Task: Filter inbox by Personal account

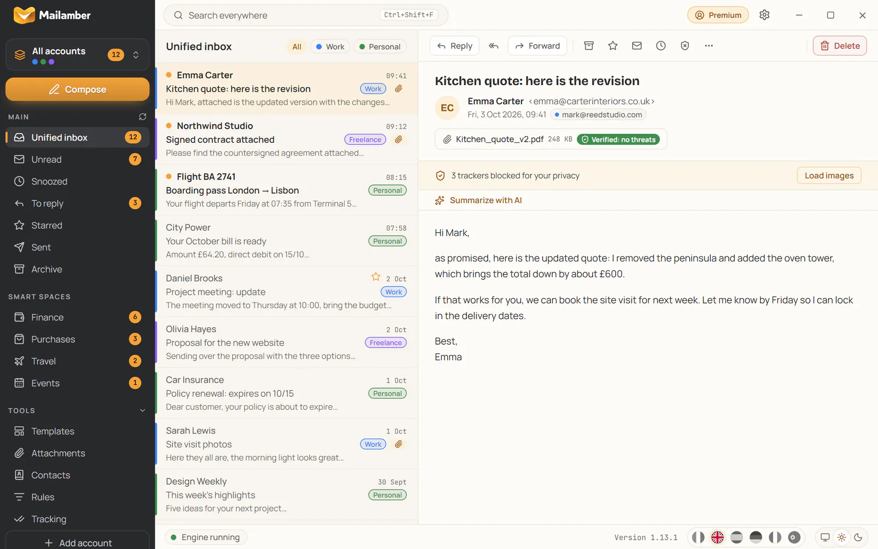Action: tap(380, 47)
